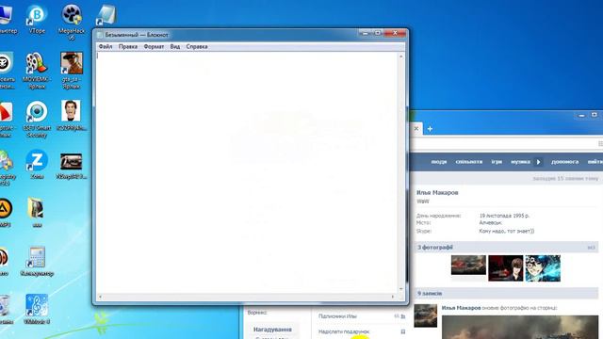Select the gta_sa shortcut icon

(x=72, y=71)
